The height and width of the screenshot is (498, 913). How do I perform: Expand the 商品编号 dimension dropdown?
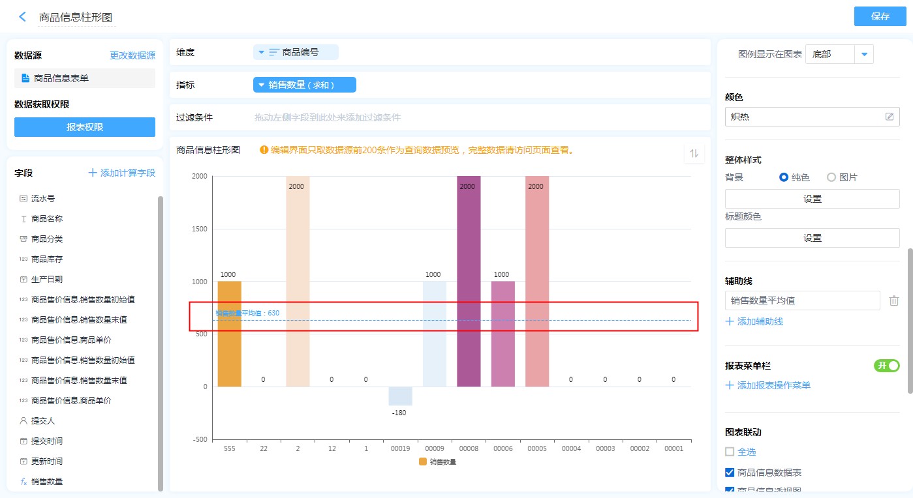point(261,52)
